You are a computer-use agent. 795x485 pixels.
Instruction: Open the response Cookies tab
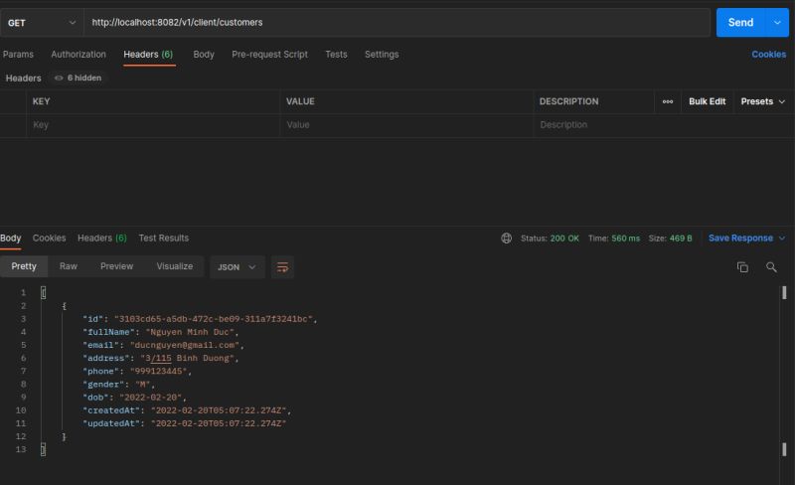click(49, 238)
